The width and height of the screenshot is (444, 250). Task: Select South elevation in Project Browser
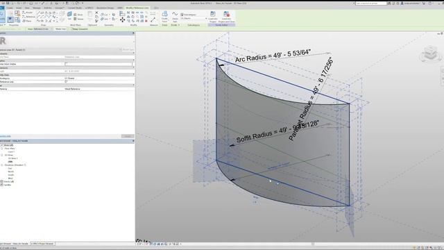pos(11,175)
